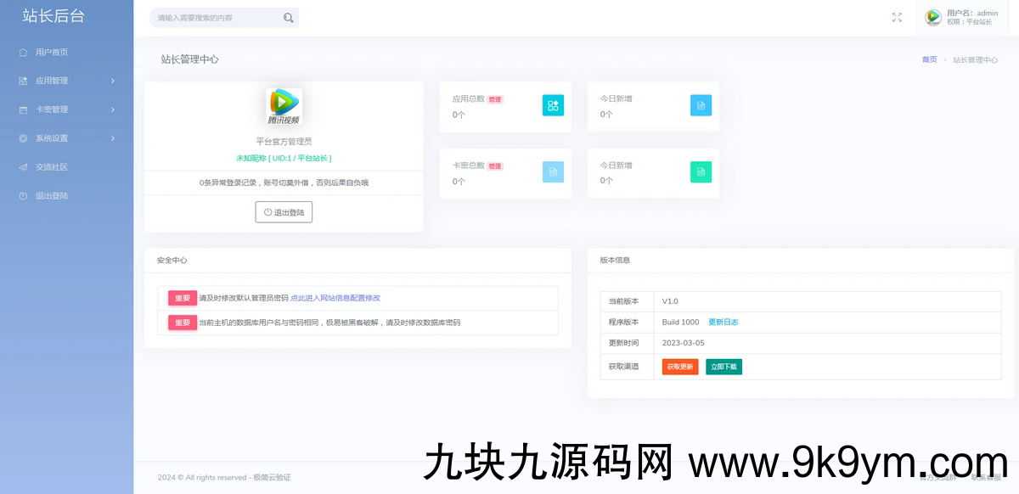This screenshot has height=494, width=1019.
Task: Click the 腾讯视频 profile logo image
Action: coord(284,107)
